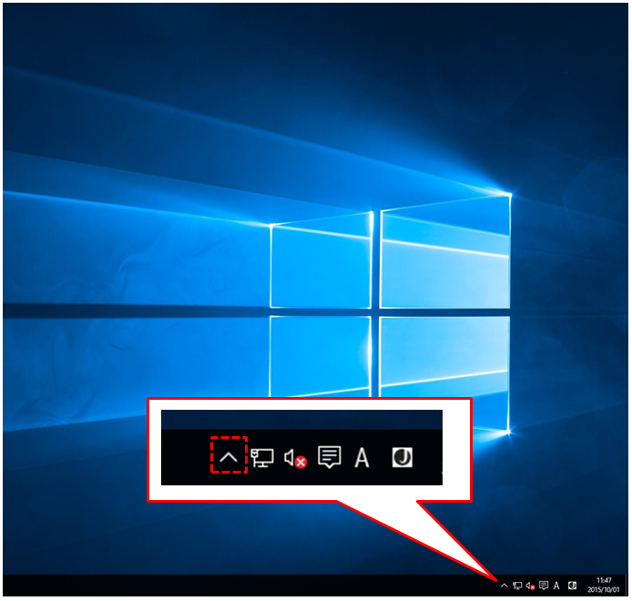
Task: Open network status icon in the taskbar tray
Action: 516,586
